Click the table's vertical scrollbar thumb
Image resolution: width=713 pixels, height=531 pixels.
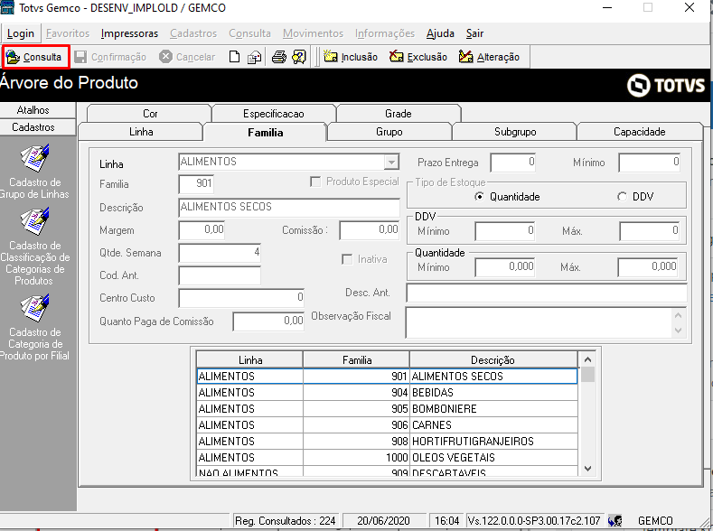(x=587, y=375)
